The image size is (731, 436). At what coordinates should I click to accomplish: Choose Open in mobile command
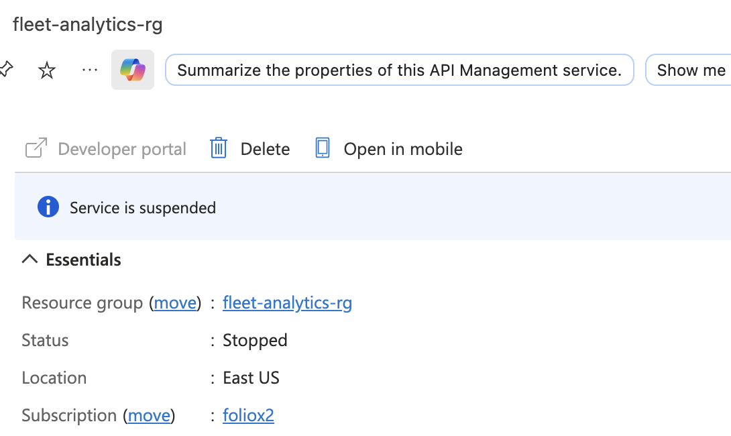tap(389, 149)
